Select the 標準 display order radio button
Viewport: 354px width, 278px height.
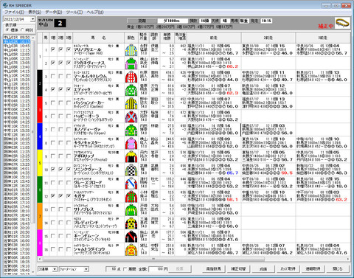tap(7, 29)
